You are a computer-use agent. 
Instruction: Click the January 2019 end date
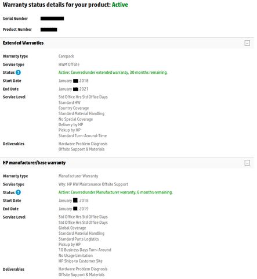(73, 209)
